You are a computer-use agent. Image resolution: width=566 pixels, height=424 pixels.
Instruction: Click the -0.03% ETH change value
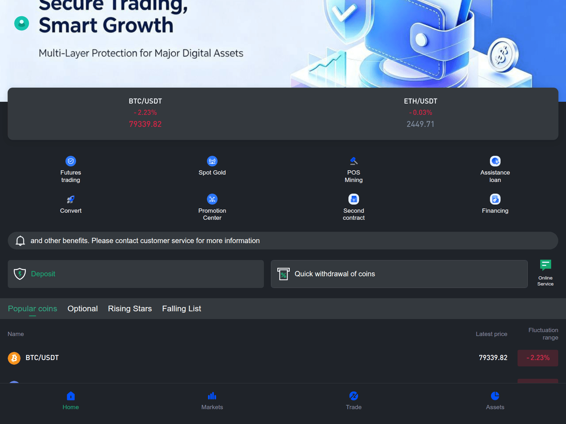421,112
